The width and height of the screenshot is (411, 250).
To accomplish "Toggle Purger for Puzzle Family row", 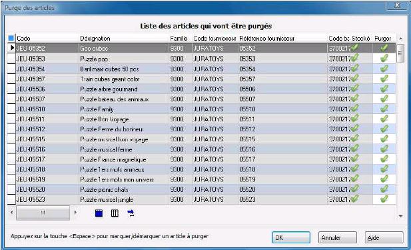I will coord(384,109).
